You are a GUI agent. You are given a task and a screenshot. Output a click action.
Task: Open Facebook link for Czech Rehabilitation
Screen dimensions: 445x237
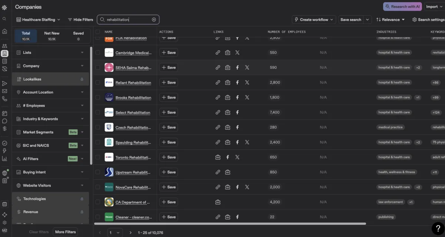[237, 127]
